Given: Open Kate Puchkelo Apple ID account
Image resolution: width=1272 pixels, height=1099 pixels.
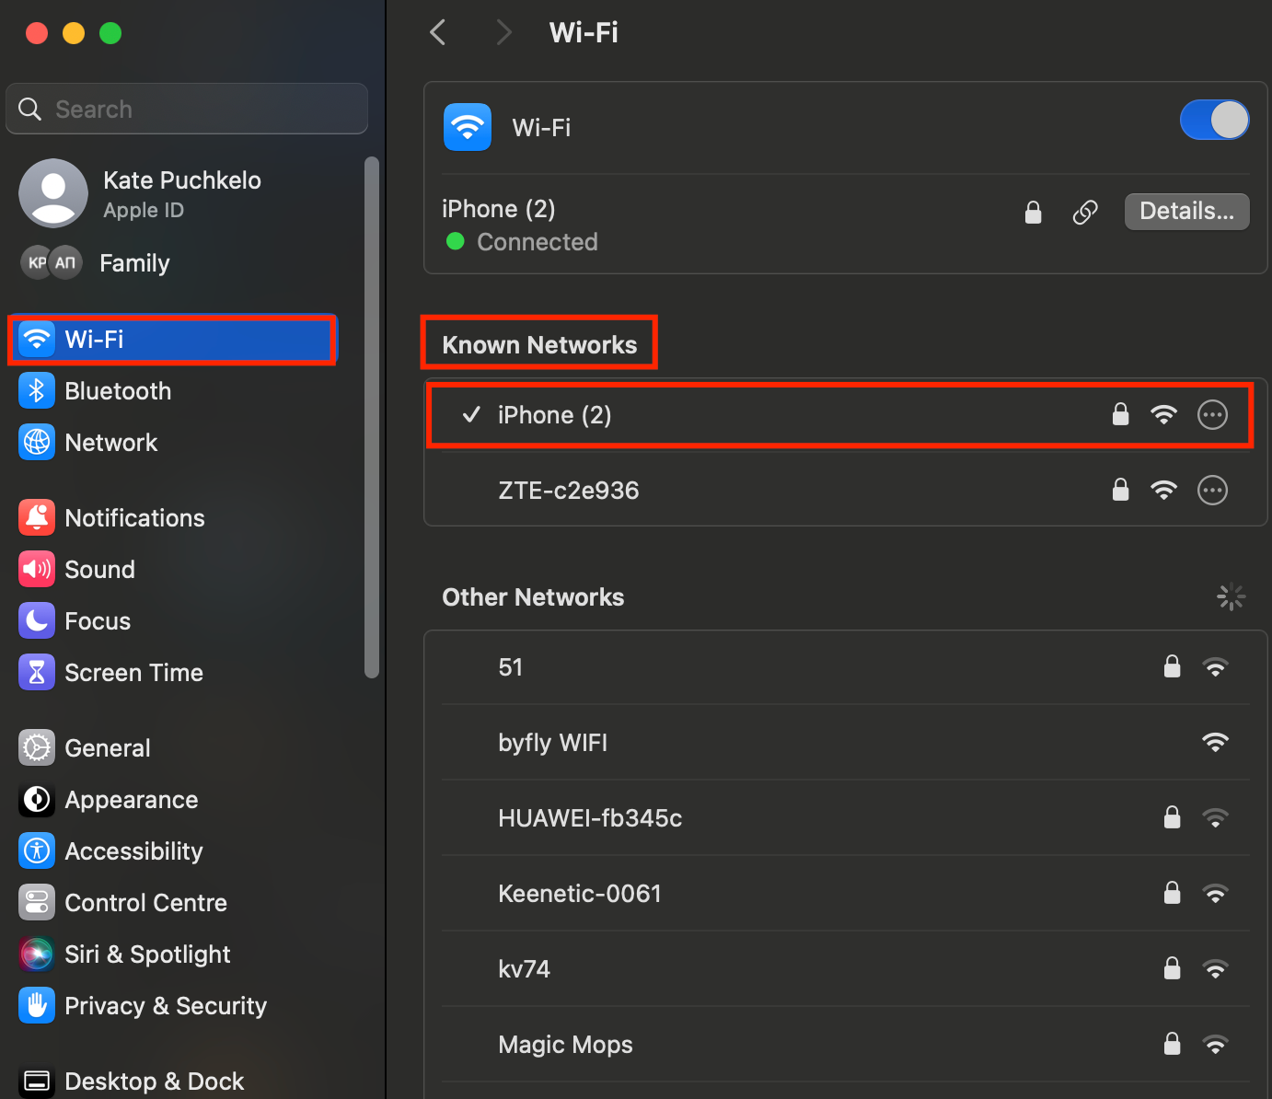Looking at the screenshot, I should pos(181,193).
